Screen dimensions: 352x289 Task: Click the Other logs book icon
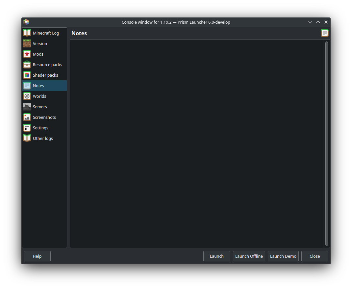click(x=27, y=138)
